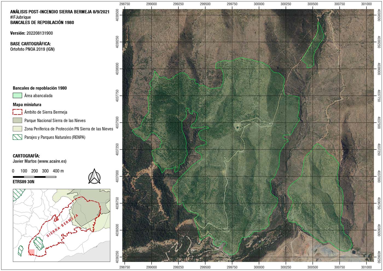Click the 300000 coordinate label on the top axis
The image size is (383, 271).
pos(259,4)
